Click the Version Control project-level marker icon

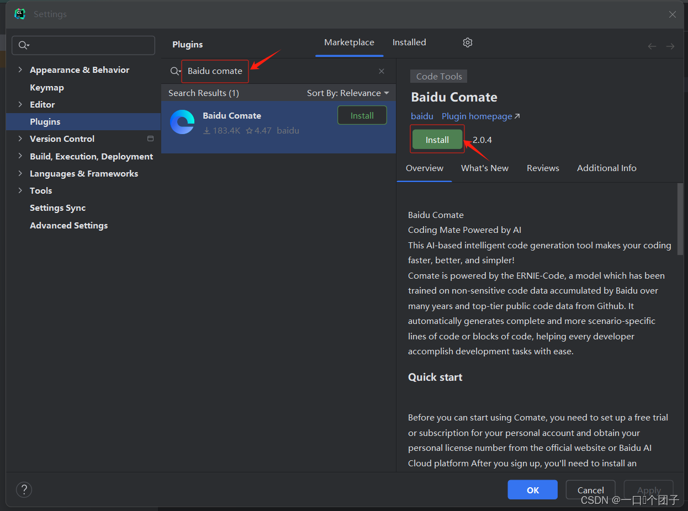click(x=150, y=139)
